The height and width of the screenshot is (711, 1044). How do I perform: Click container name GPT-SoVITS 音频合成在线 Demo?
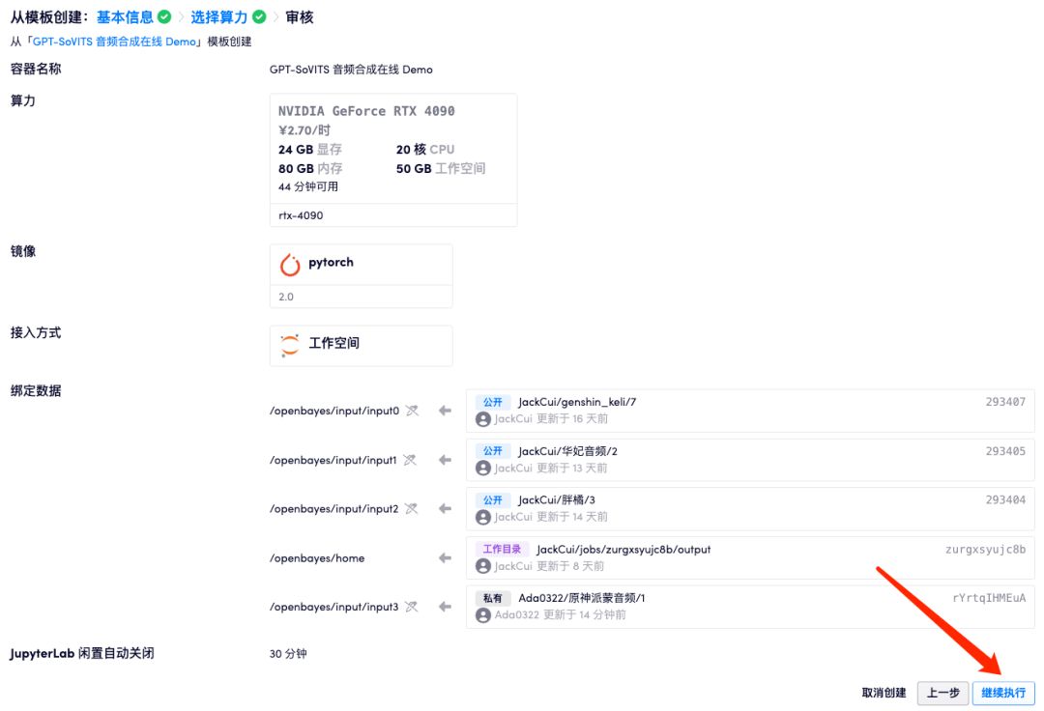tap(351, 70)
